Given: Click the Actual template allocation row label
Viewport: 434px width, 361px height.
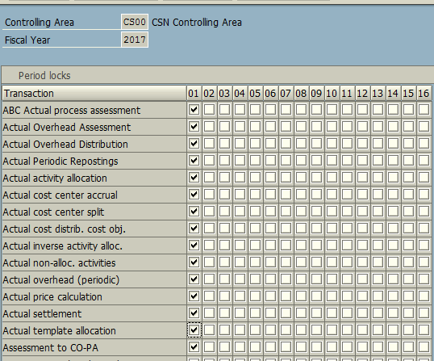Looking at the screenshot, I should click(59, 331).
